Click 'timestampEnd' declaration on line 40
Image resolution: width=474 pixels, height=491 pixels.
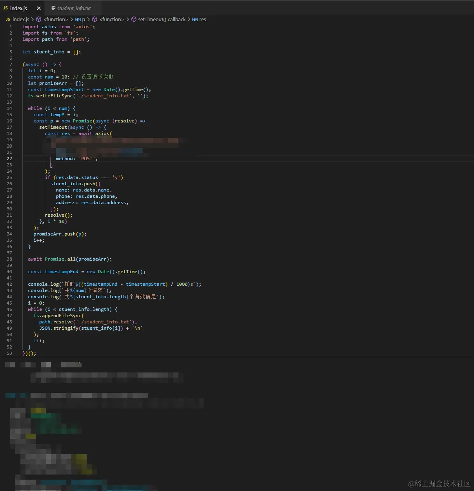pos(62,272)
